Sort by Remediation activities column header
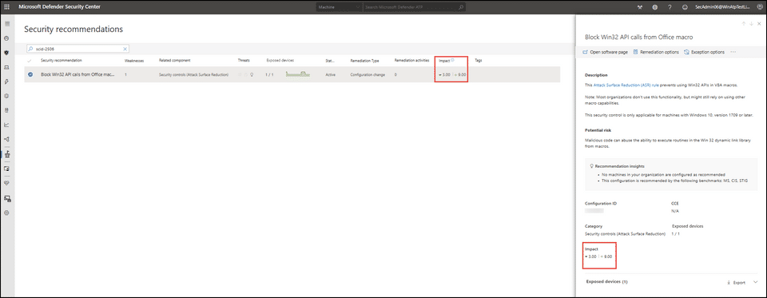This screenshot has width=767, height=298. pos(412,60)
